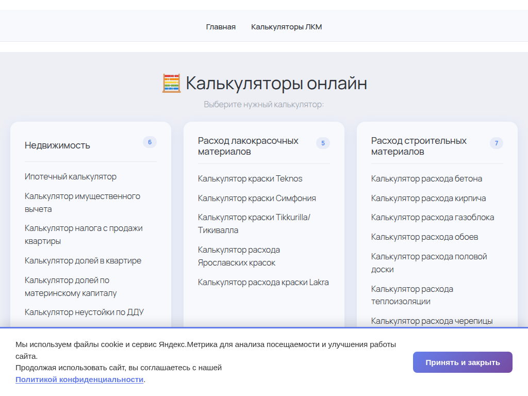This screenshot has width=528, height=396.
Task: Open Калькулятор расхода краски Lakra
Action: 263,283
